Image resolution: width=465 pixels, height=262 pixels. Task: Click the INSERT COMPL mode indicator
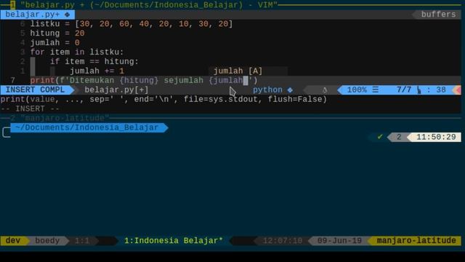35,90
